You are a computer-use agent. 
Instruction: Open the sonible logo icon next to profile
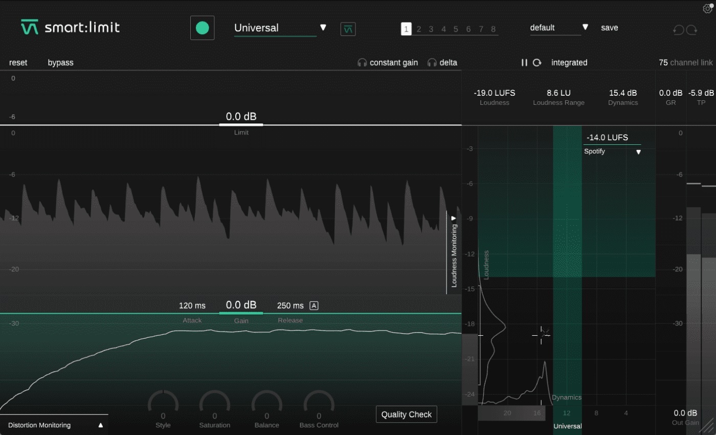[x=348, y=29]
